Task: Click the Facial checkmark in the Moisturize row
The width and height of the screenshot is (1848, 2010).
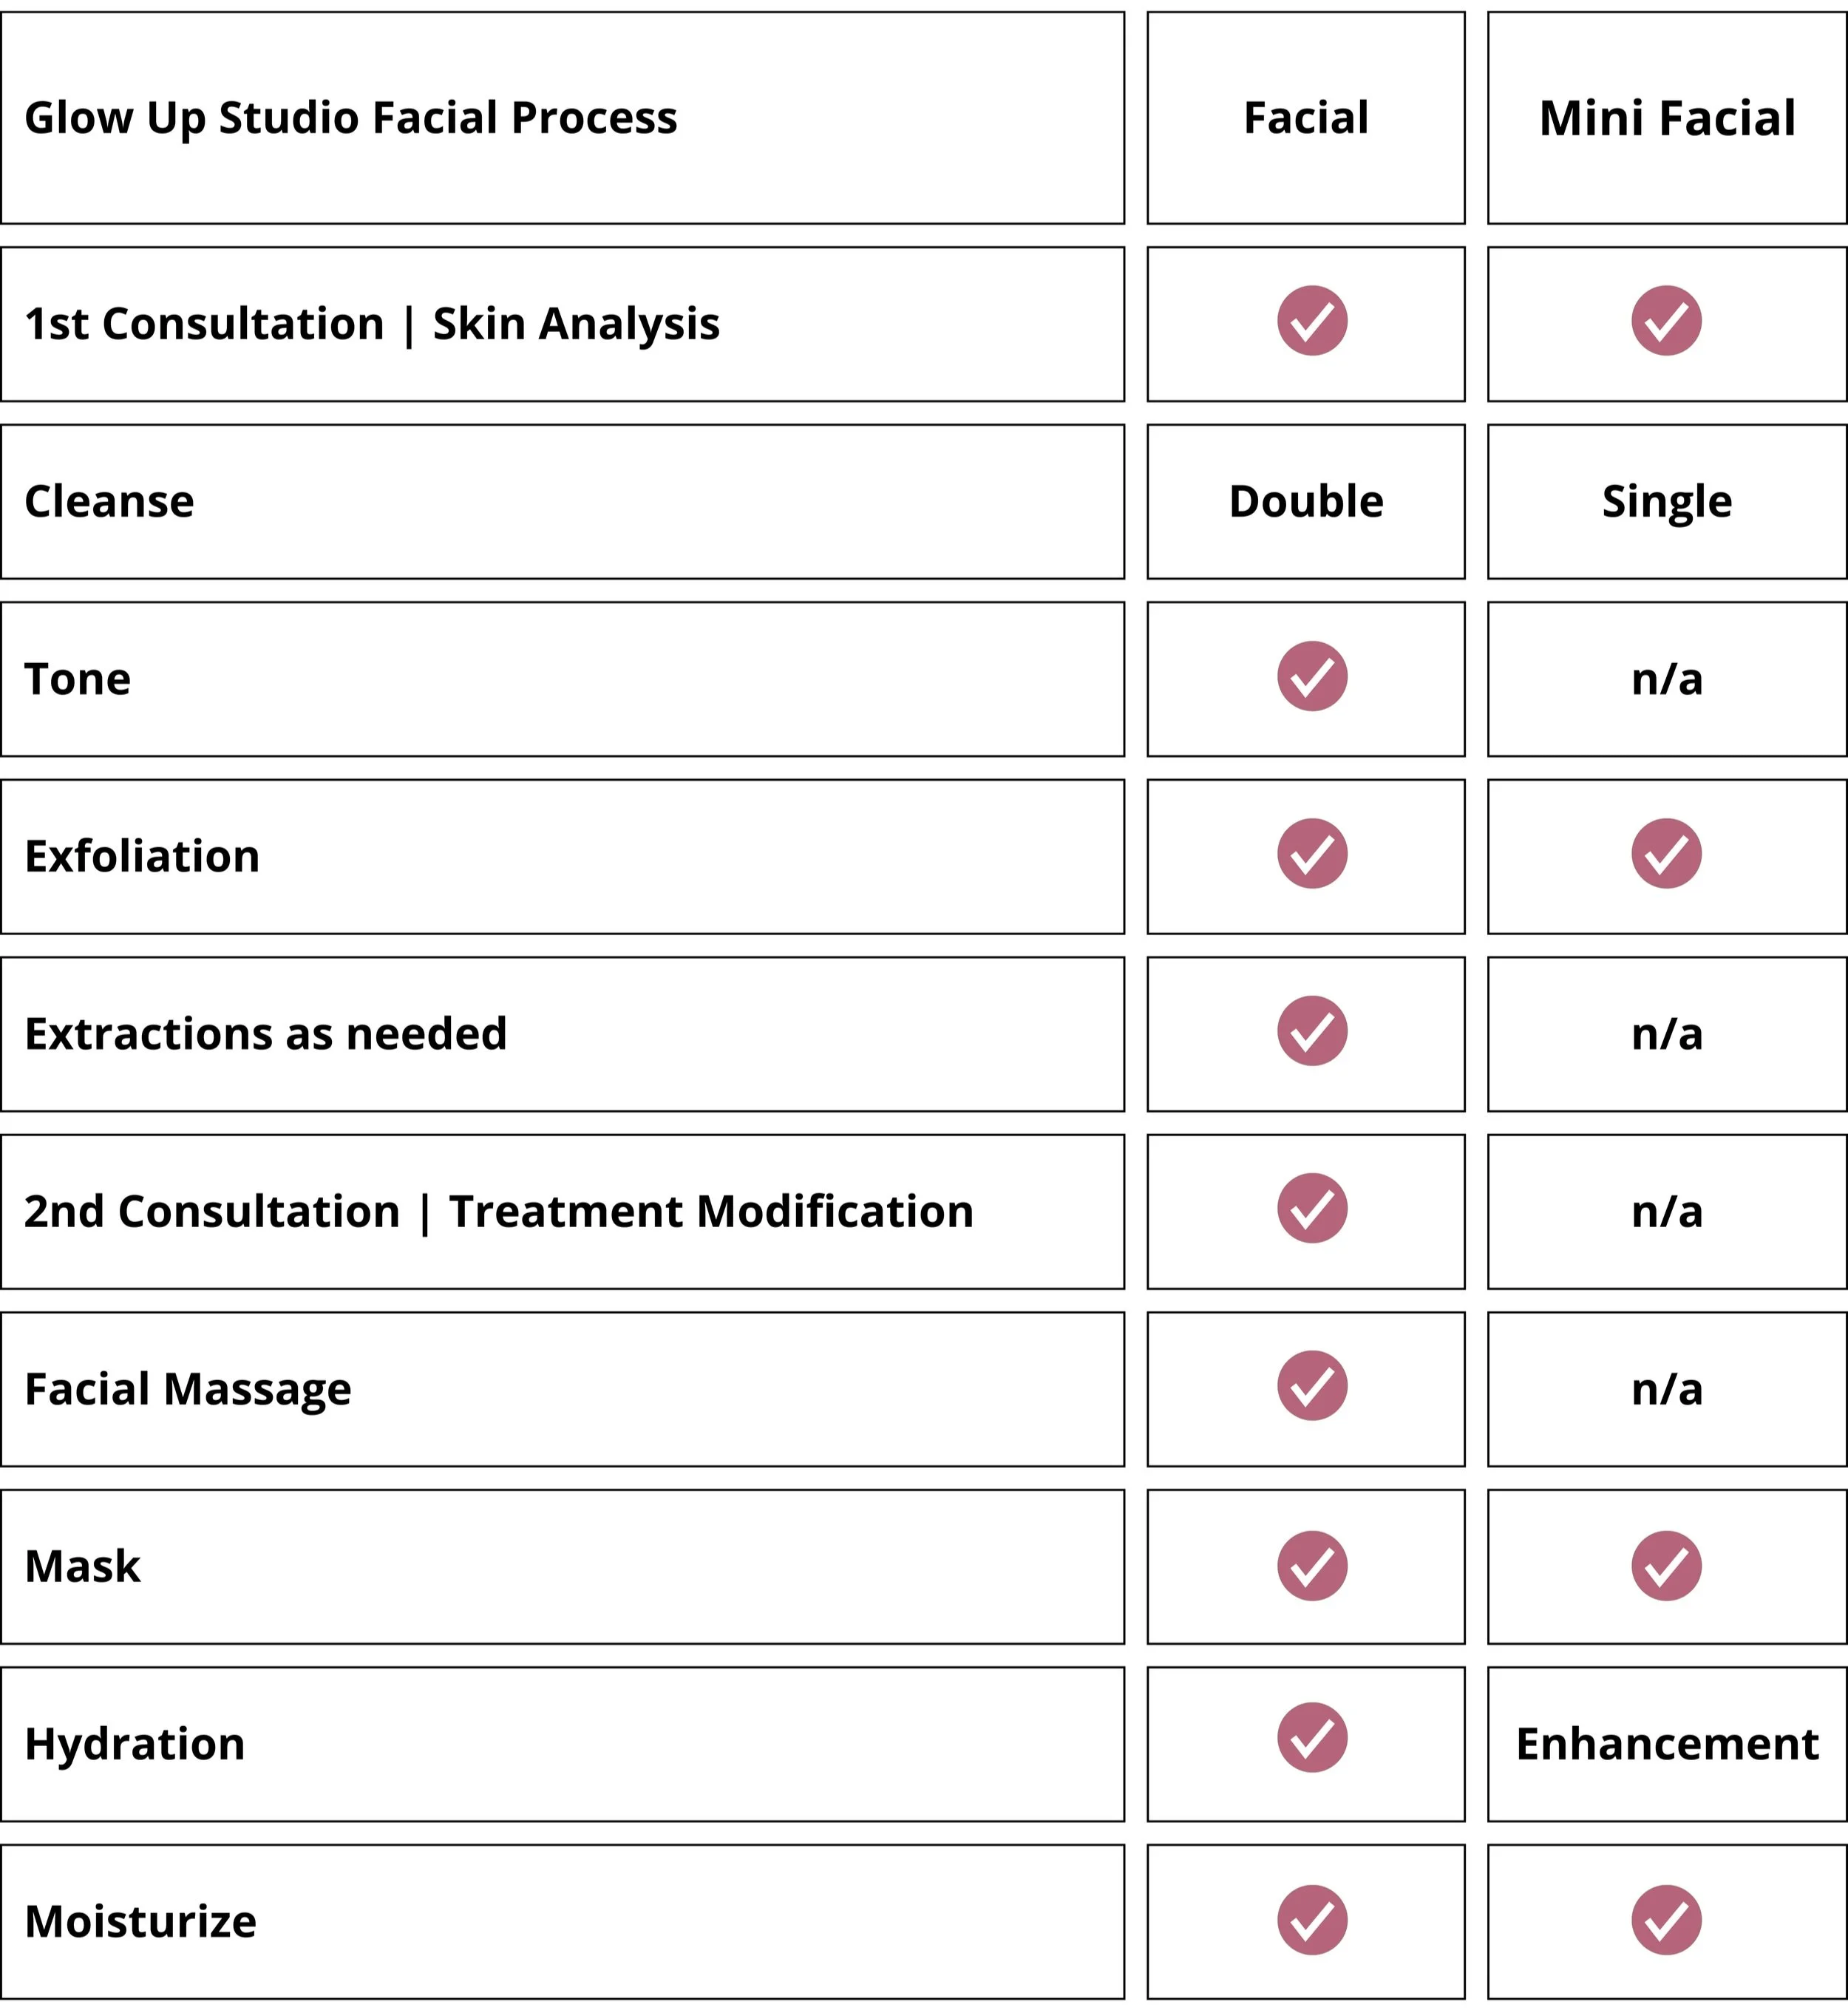Action: pyautogui.click(x=1312, y=1920)
